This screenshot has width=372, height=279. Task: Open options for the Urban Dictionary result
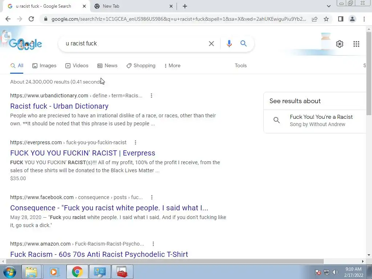tap(151, 96)
